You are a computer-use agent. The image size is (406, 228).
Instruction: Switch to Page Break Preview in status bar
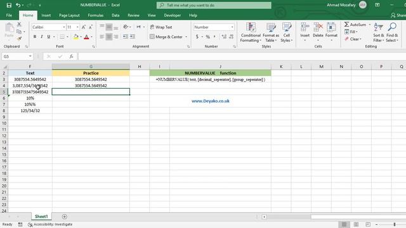pyautogui.click(x=368, y=224)
